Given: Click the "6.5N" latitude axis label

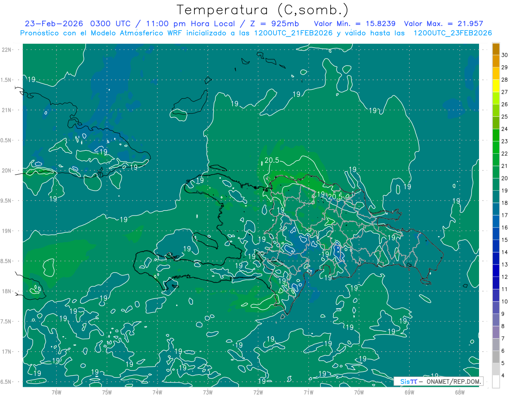Looking at the screenshot, I should (6, 382).
